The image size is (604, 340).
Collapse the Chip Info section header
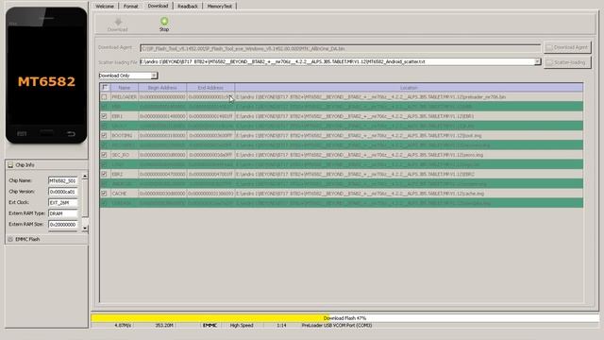(46, 165)
